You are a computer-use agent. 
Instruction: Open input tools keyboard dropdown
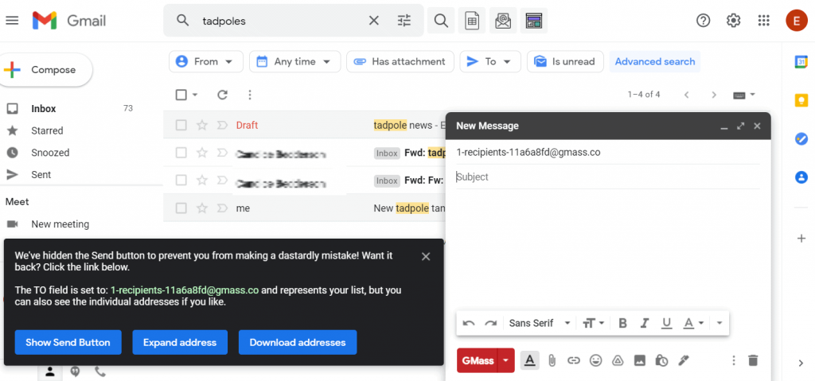[x=744, y=95]
